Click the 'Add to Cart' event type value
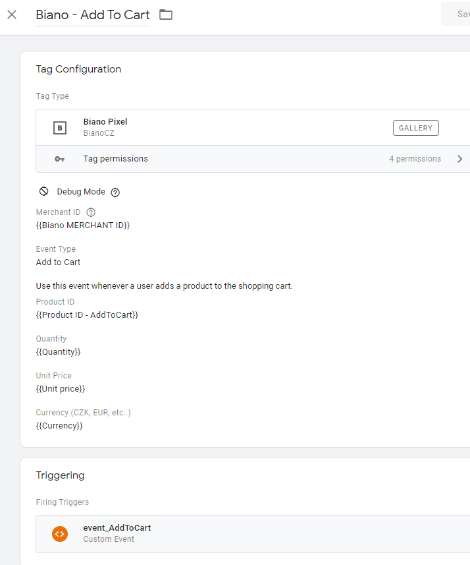The width and height of the screenshot is (470, 565). click(x=58, y=262)
